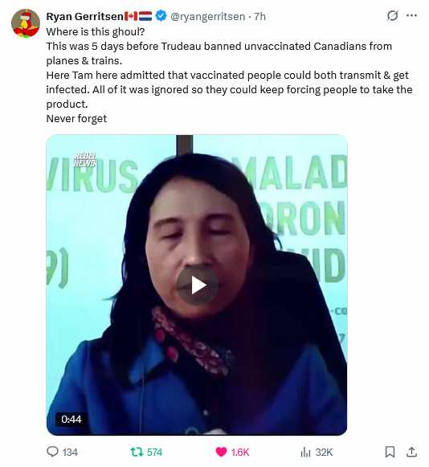Open the @ryangerritsen handle link
The image size is (429, 467).
[x=208, y=16]
